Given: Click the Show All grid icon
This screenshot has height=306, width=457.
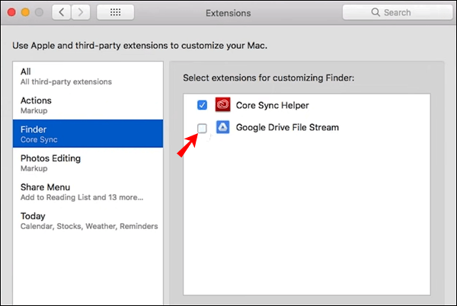Looking at the screenshot, I should click(116, 13).
